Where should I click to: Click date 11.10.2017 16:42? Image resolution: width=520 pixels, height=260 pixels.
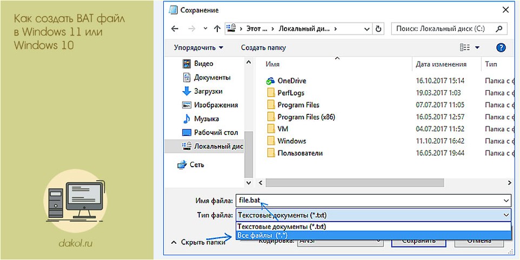coord(440,141)
